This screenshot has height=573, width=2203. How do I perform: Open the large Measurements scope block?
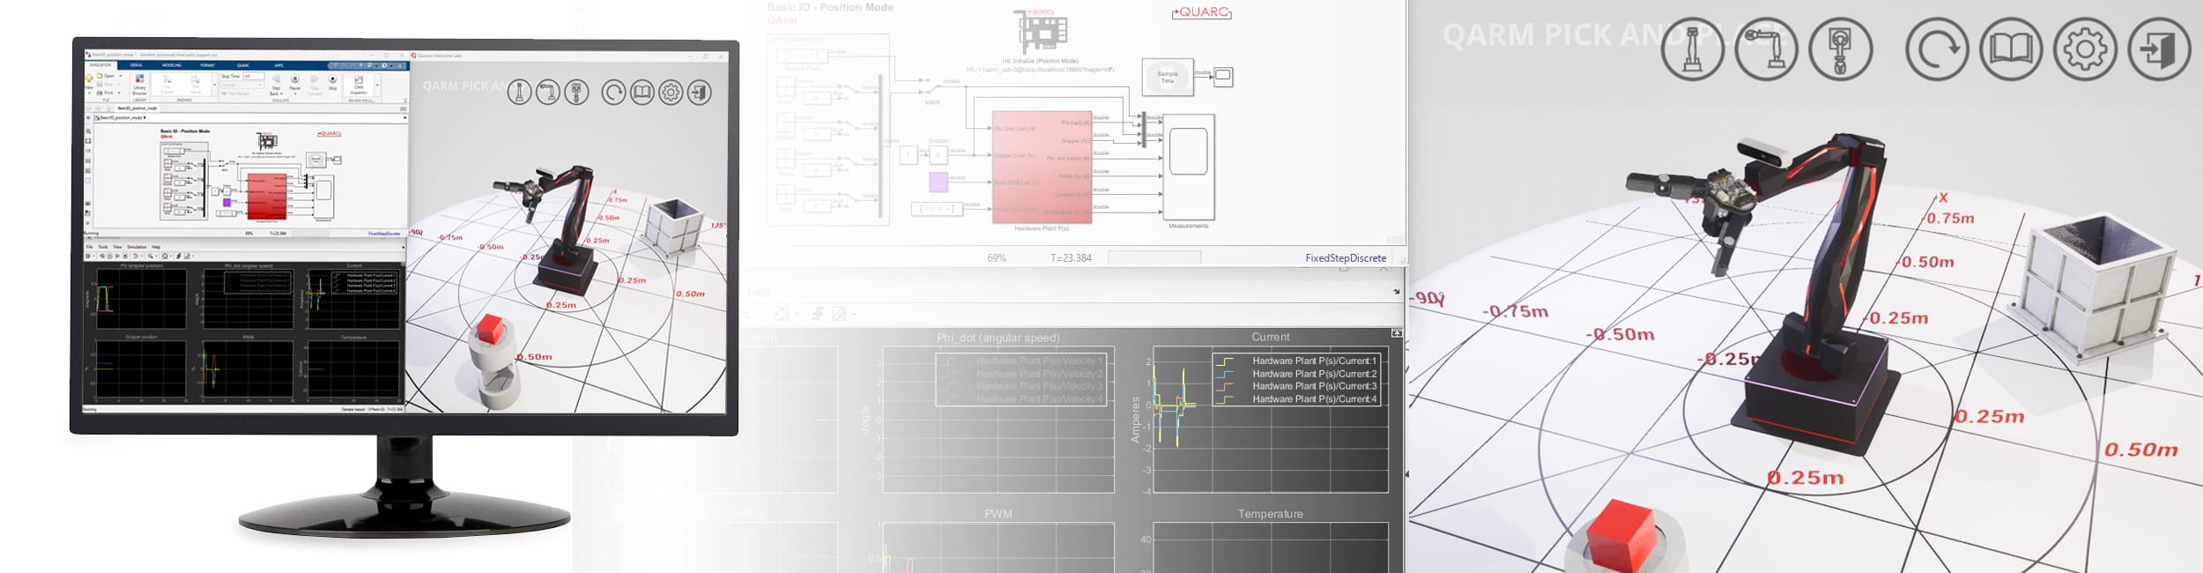[x=1188, y=167]
